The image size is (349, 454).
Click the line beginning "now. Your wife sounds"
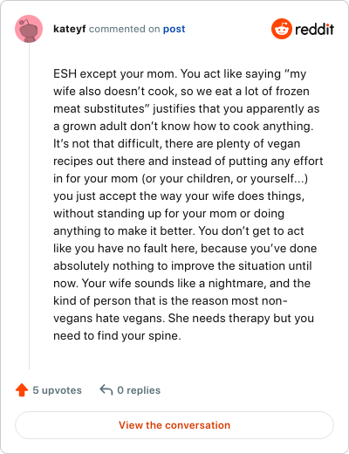(182, 284)
